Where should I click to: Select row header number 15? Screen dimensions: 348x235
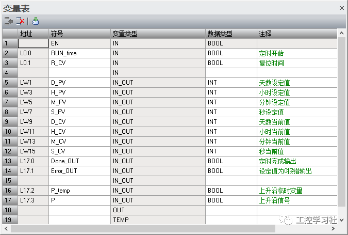[10, 181]
